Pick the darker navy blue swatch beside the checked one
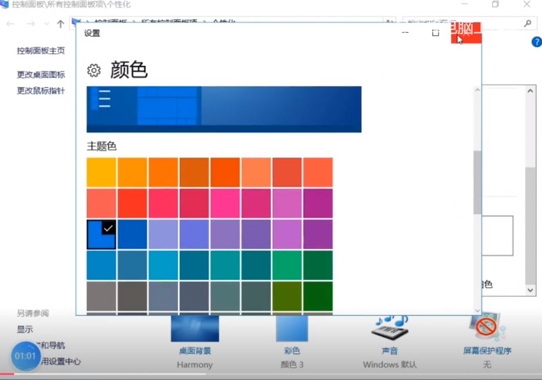The width and height of the screenshot is (542, 380). coord(132,235)
